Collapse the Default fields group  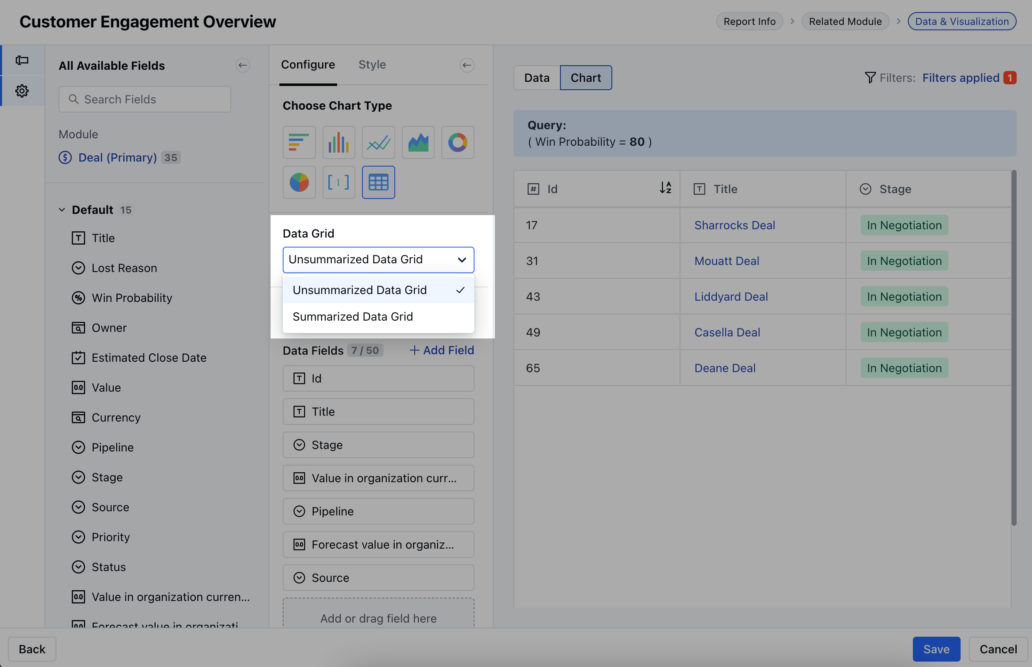coord(62,210)
